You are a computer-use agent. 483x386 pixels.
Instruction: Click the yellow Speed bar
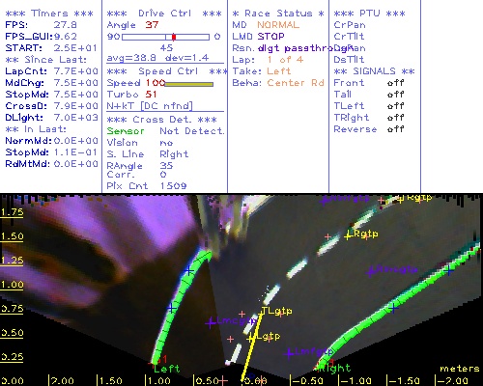[189, 84]
